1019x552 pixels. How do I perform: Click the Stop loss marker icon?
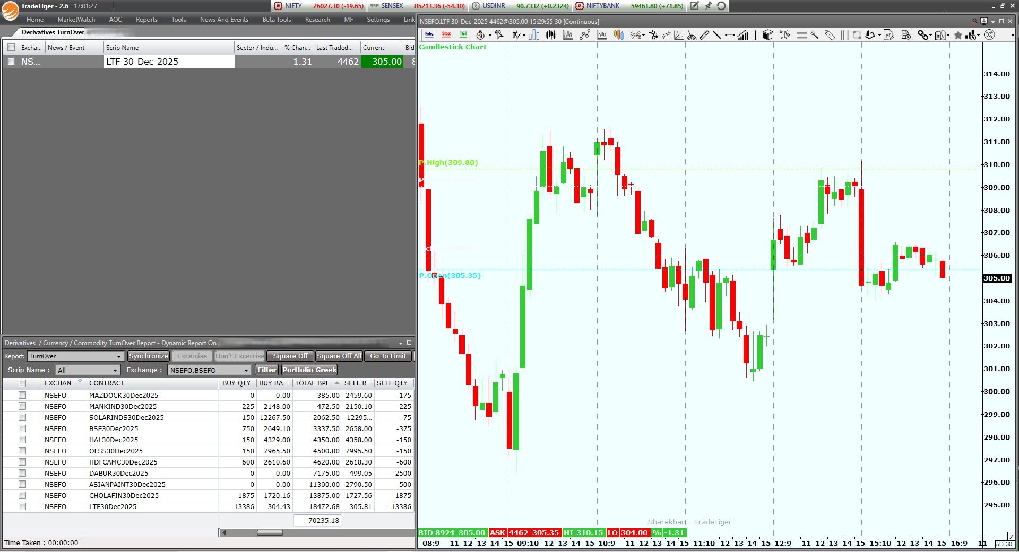coord(446,35)
